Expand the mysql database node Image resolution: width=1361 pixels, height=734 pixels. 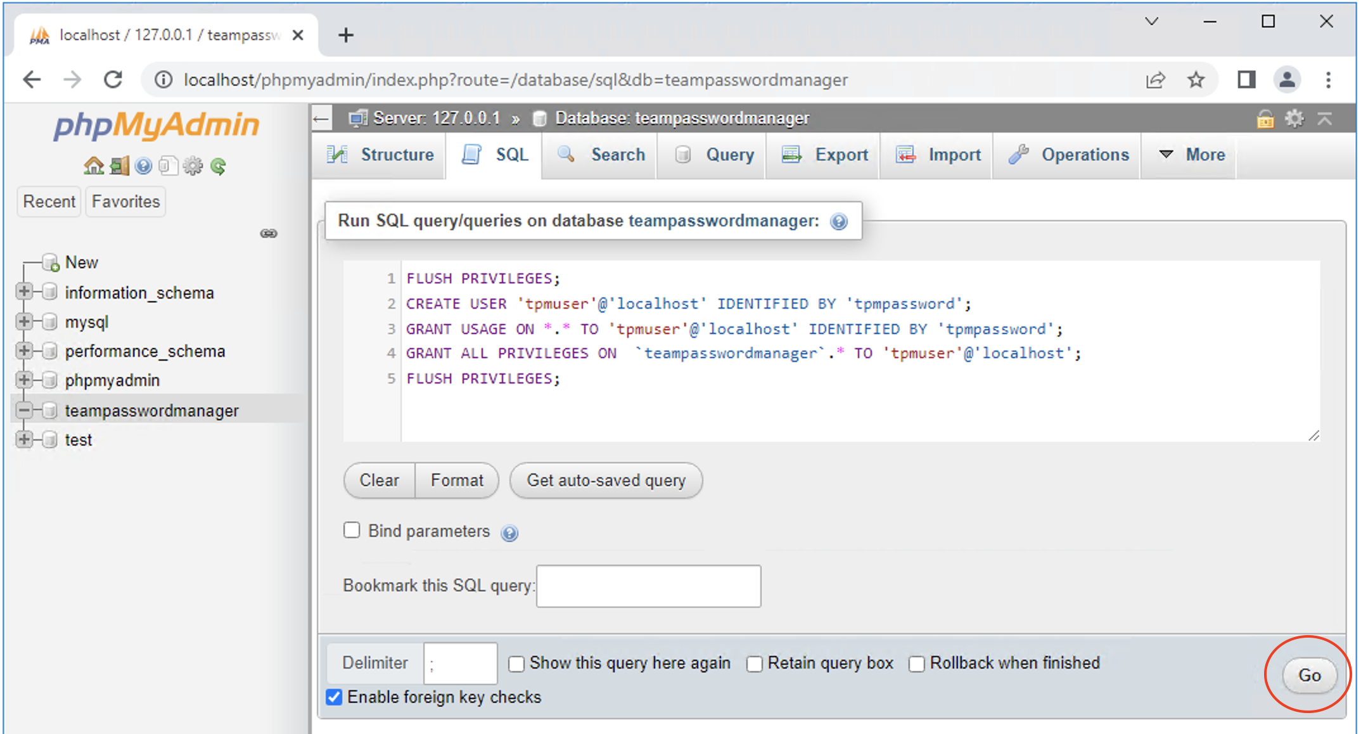pos(24,321)
